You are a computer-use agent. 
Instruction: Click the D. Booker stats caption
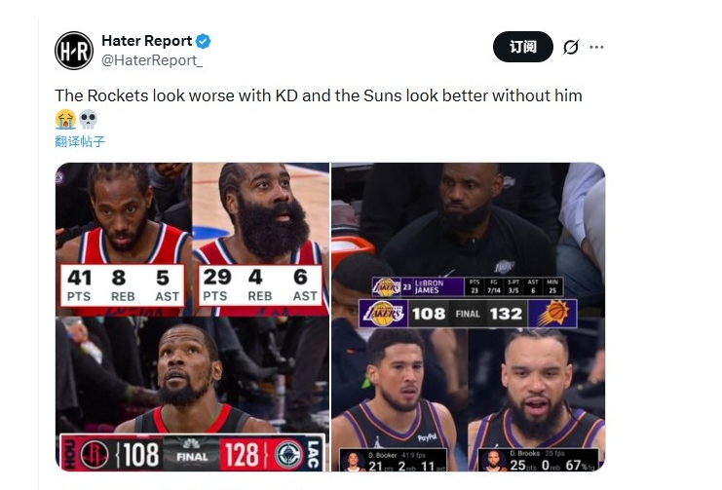pos(393,460)
